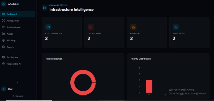Click the Responsible AI shield icon

pyautogui.click(x=3, y=64)
